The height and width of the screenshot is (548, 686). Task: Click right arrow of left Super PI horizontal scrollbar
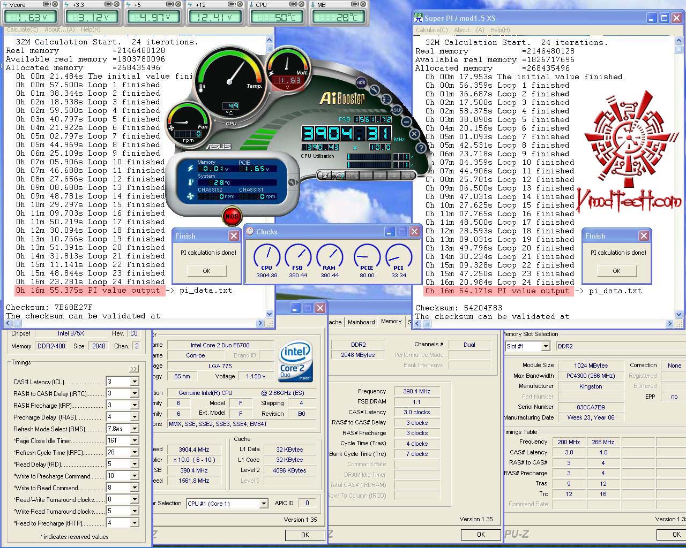point(260,323)
